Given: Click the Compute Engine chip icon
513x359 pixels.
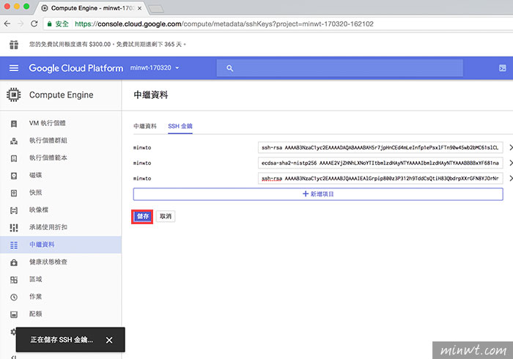Looking at the screenshot, I should (x=13, y=95).
